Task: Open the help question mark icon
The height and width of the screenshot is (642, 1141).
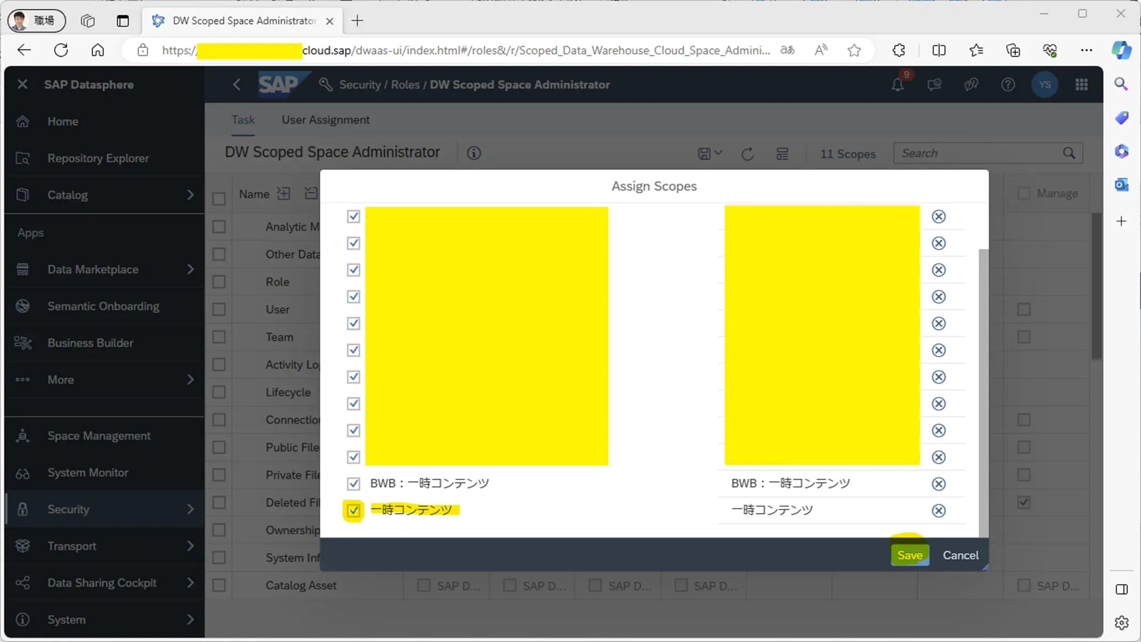Action: point(1008,85)
